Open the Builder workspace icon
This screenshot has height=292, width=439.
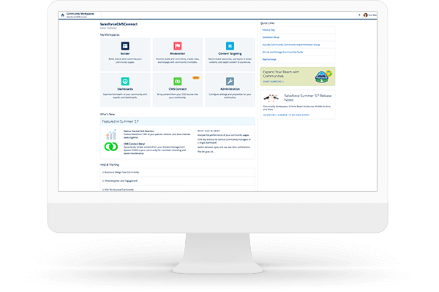point(125,46)
